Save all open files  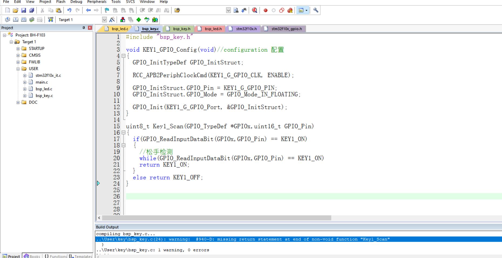(32, 10)
